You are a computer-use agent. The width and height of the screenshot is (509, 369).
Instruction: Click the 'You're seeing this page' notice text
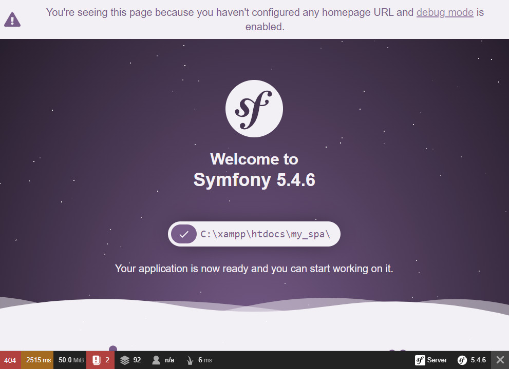[x=265, y=19]
